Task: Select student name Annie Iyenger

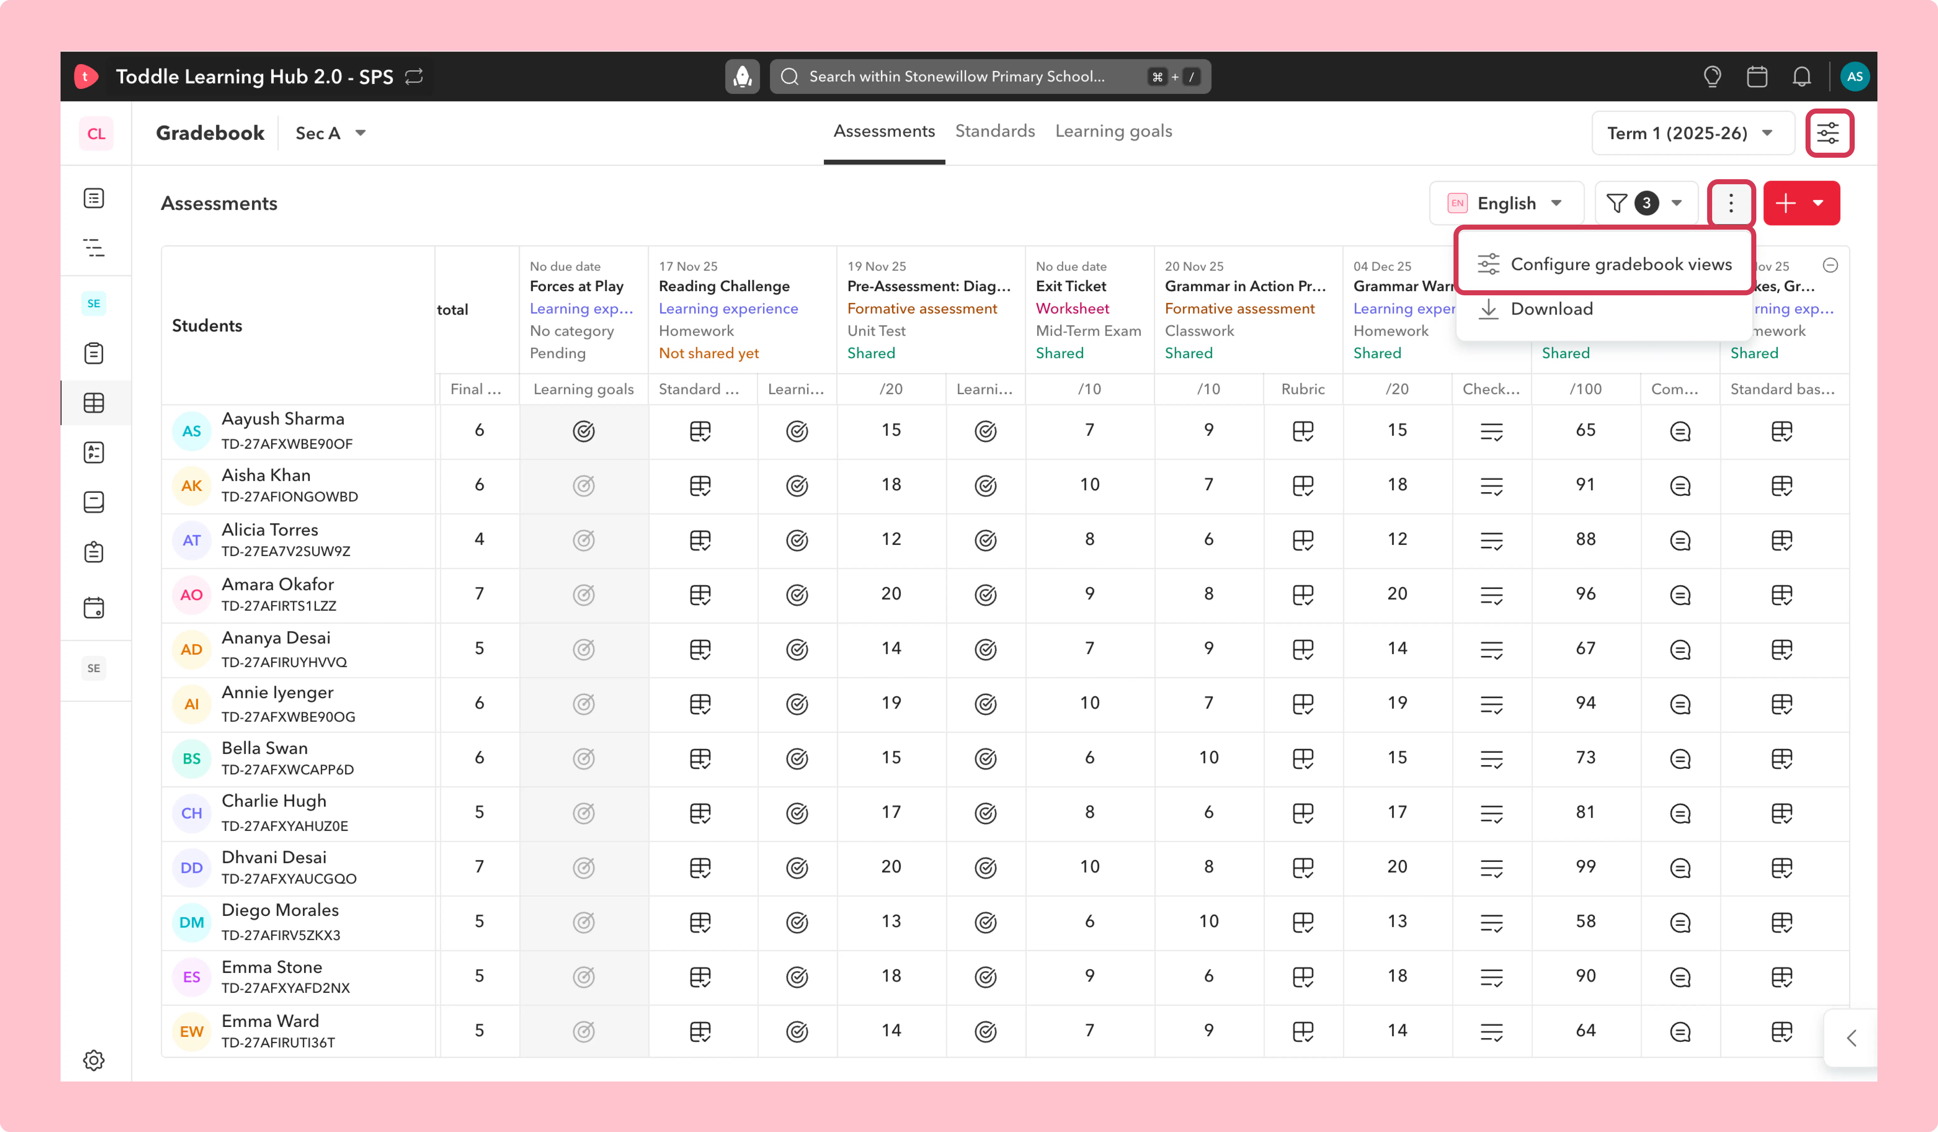Action: tap(277, 693)
